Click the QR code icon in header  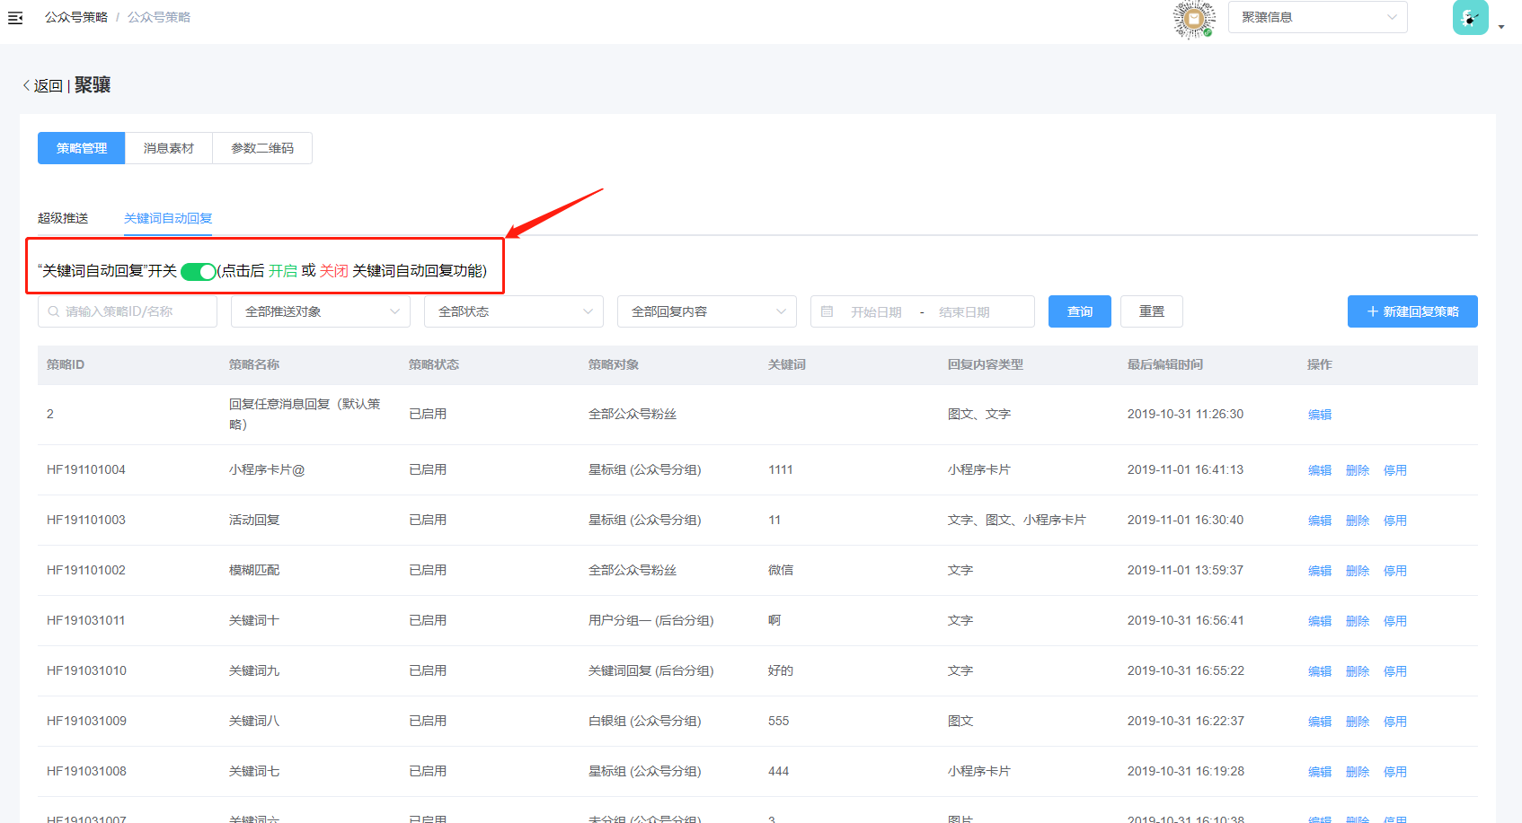[1194, 19]
